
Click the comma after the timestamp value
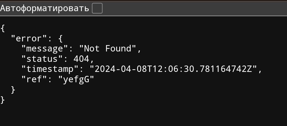260,70
